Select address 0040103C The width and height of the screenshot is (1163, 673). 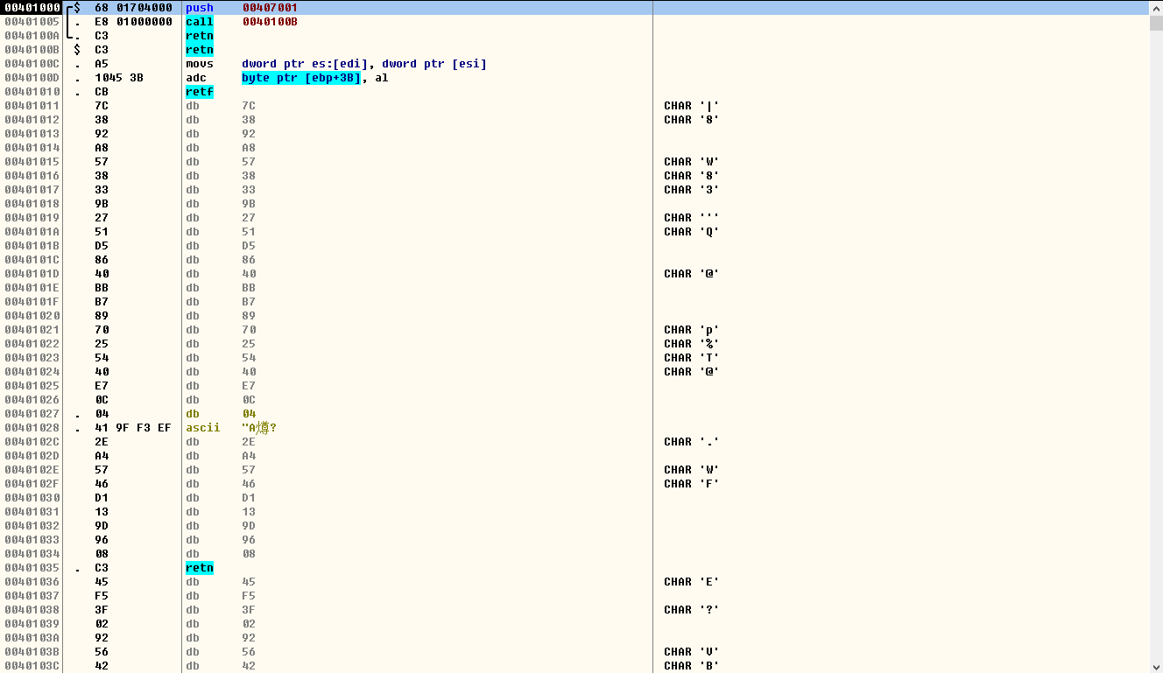point(32,666)
